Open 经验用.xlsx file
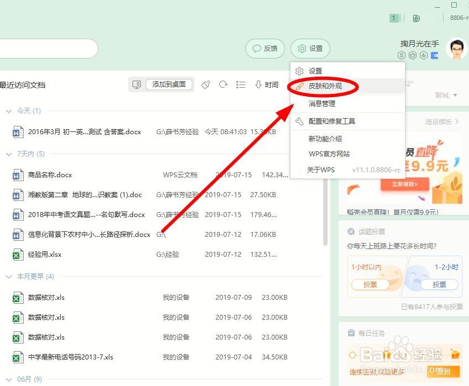Screen dimensions: 469x386 (45, 255)
